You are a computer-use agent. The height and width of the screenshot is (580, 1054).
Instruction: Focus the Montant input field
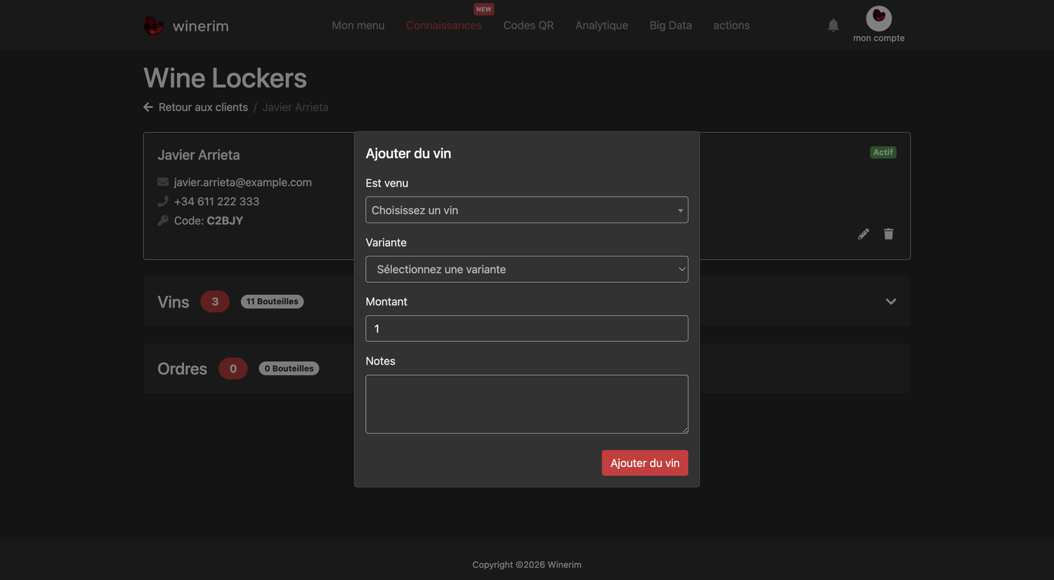pos(527,329)
